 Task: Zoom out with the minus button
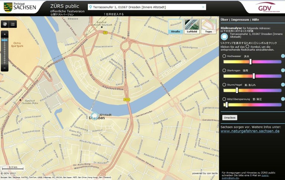tap(5, 68)
